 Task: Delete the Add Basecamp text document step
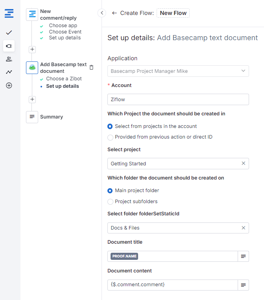coord(91,67)
